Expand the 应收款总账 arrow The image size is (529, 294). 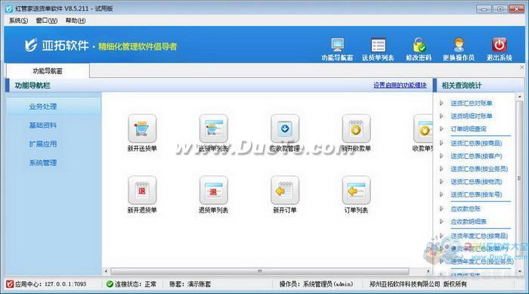tap(441, 209)
